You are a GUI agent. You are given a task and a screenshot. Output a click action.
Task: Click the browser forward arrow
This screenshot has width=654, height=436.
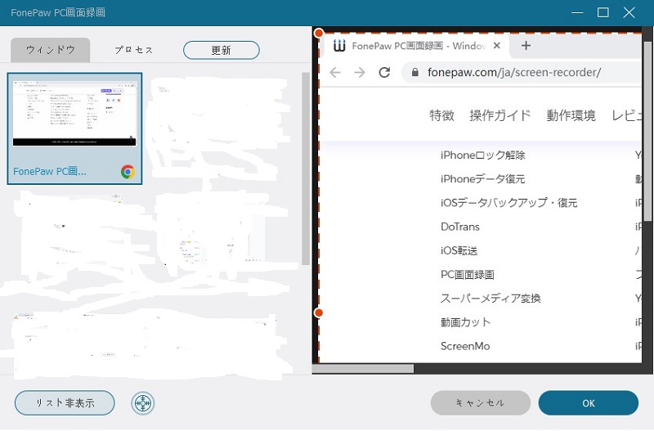pos(360,73)
